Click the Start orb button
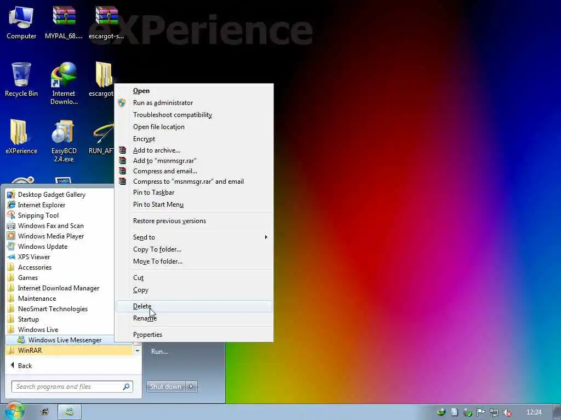561x420 pixels. (14, 411)
